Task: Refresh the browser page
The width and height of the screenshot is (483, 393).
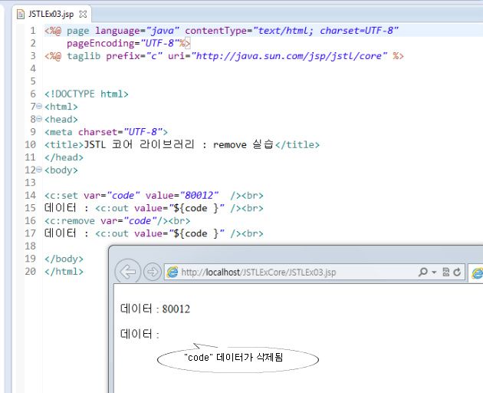Action: coord(457,272)
